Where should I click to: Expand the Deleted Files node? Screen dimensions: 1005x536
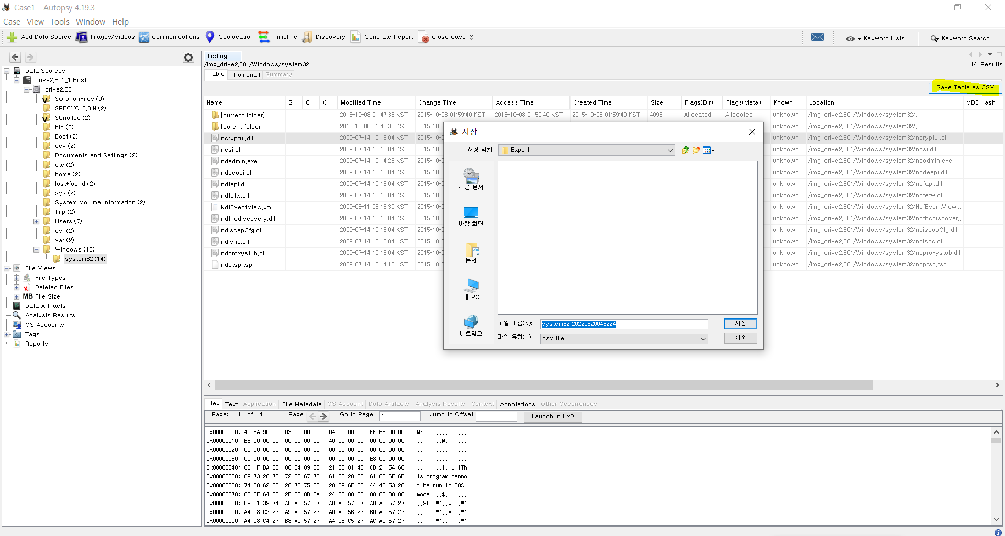(17, 287)
